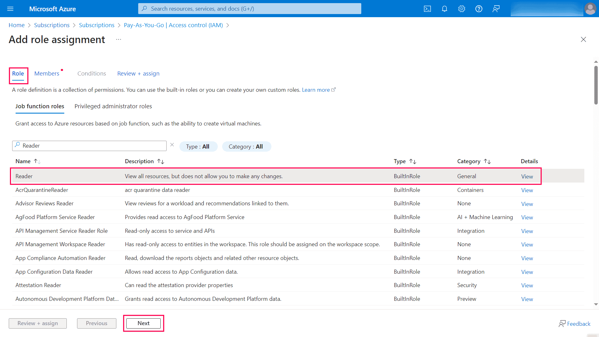Switch to the Members tab

click(47, 73)
